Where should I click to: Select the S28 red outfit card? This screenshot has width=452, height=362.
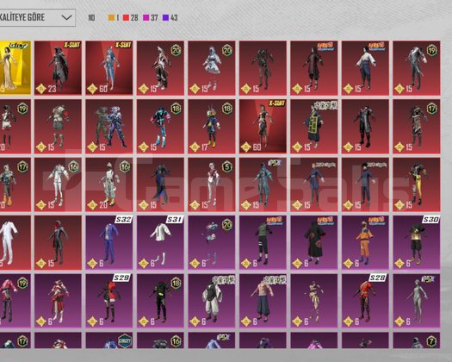tap(365, 301)
